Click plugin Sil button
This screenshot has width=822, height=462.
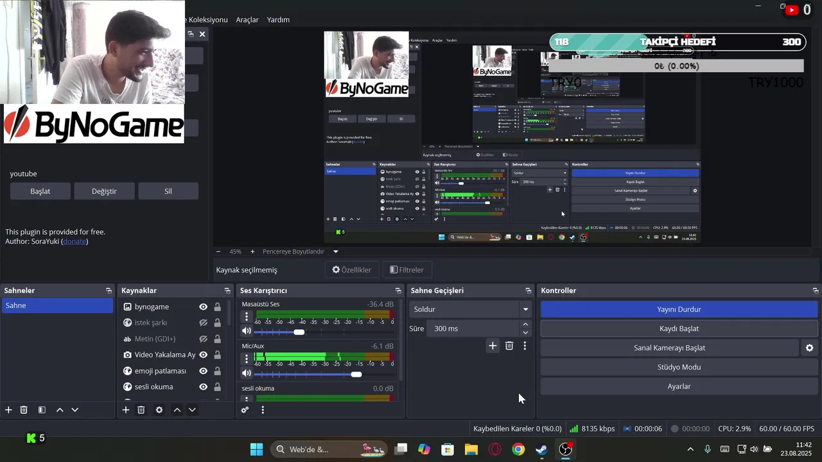(168, 191)
